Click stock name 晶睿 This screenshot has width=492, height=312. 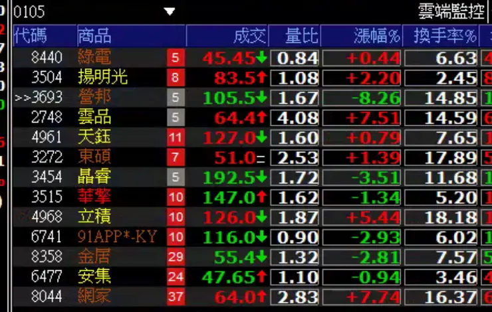(94, 177)
